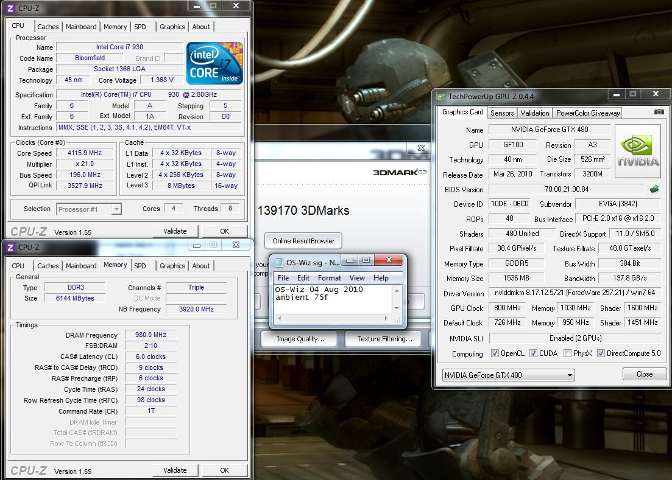Open the Notepad View menu

tap(357, 277)
